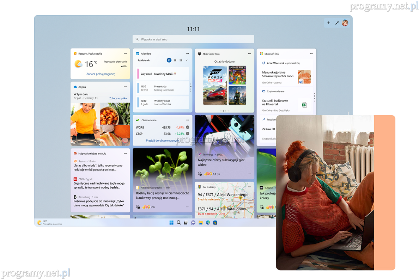Click the "Wyszukaj w sieci Web" search field

(x=193, y=39)
